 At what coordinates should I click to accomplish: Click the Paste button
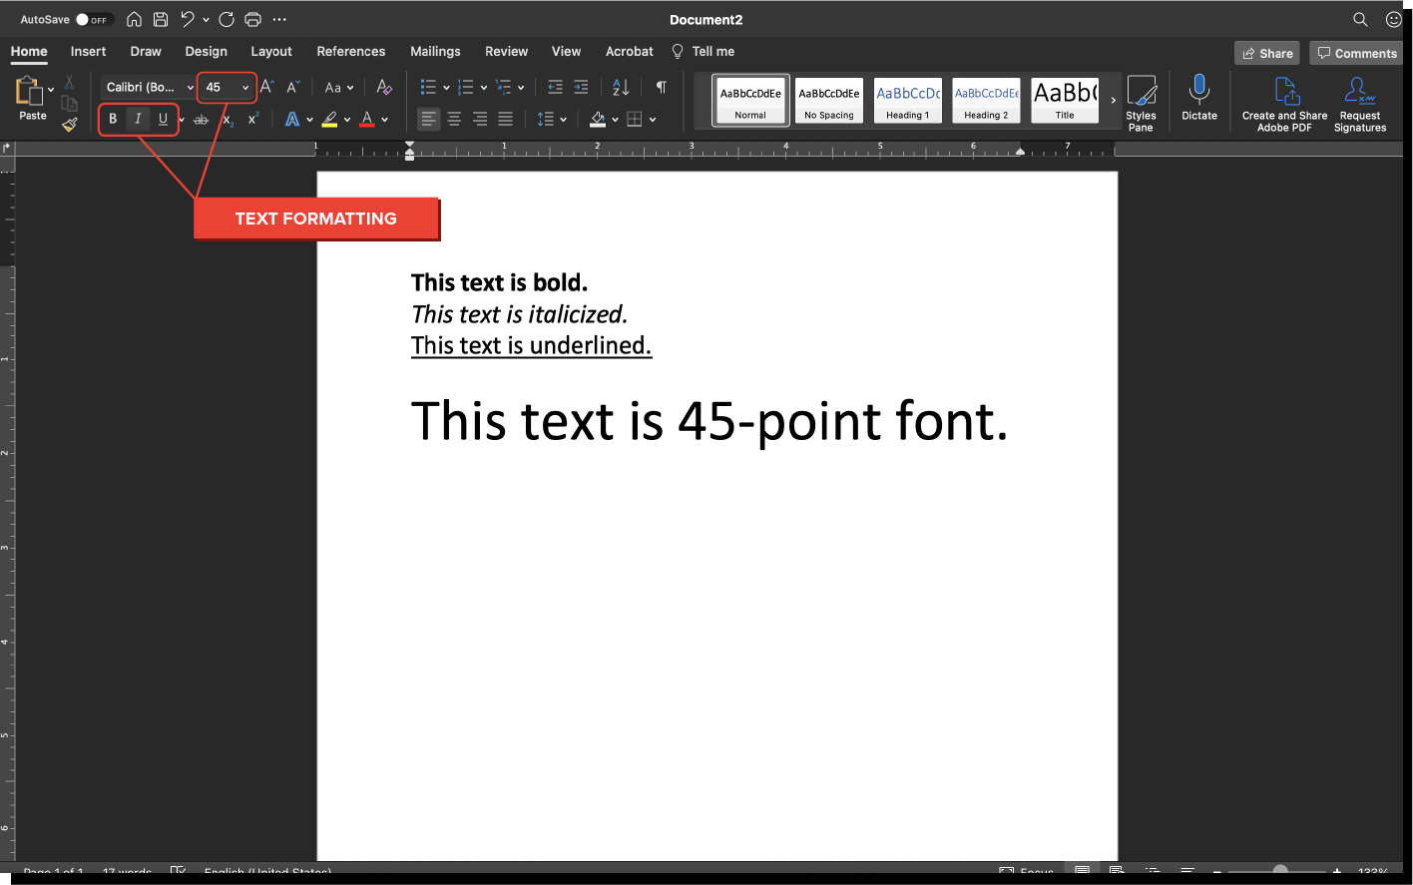point(32,99)
